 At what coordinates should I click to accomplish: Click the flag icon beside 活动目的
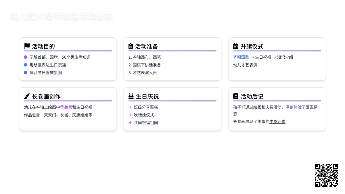click(27, 46)
